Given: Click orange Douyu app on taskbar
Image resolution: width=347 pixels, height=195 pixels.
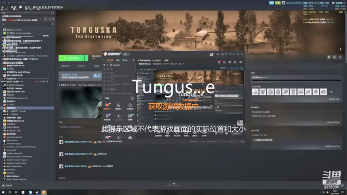Looking at the screenshot, I should click(44, 192).
